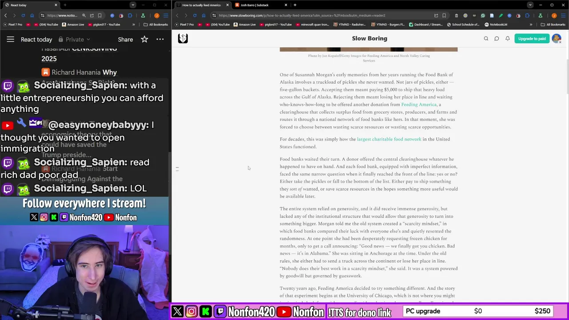Click the home icon in the Notion browser window
569x320 pixels.
pos(32,16)
